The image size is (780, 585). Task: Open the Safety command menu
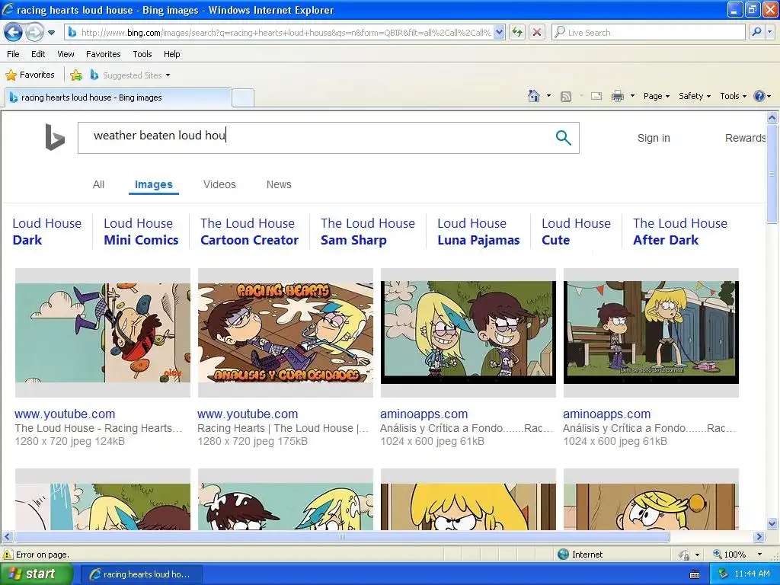tap(695, 96)
